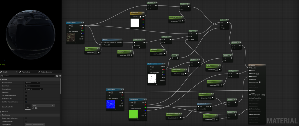299x126 pixels.
Task: Open the details panel settings gear
Action: [x=60, y=76]
